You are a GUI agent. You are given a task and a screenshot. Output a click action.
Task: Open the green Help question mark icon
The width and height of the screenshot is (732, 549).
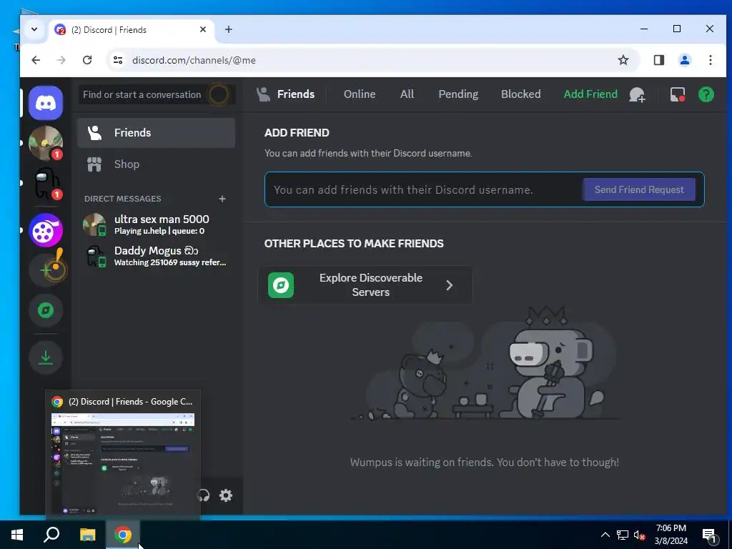click(706, 94)
